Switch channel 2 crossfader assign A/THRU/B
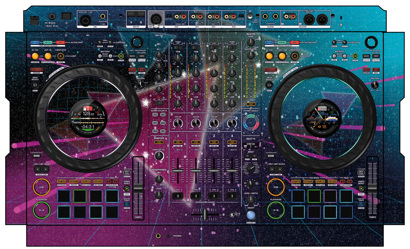The height and width of the screenshot is (249, 410). (x=214, y=195)
